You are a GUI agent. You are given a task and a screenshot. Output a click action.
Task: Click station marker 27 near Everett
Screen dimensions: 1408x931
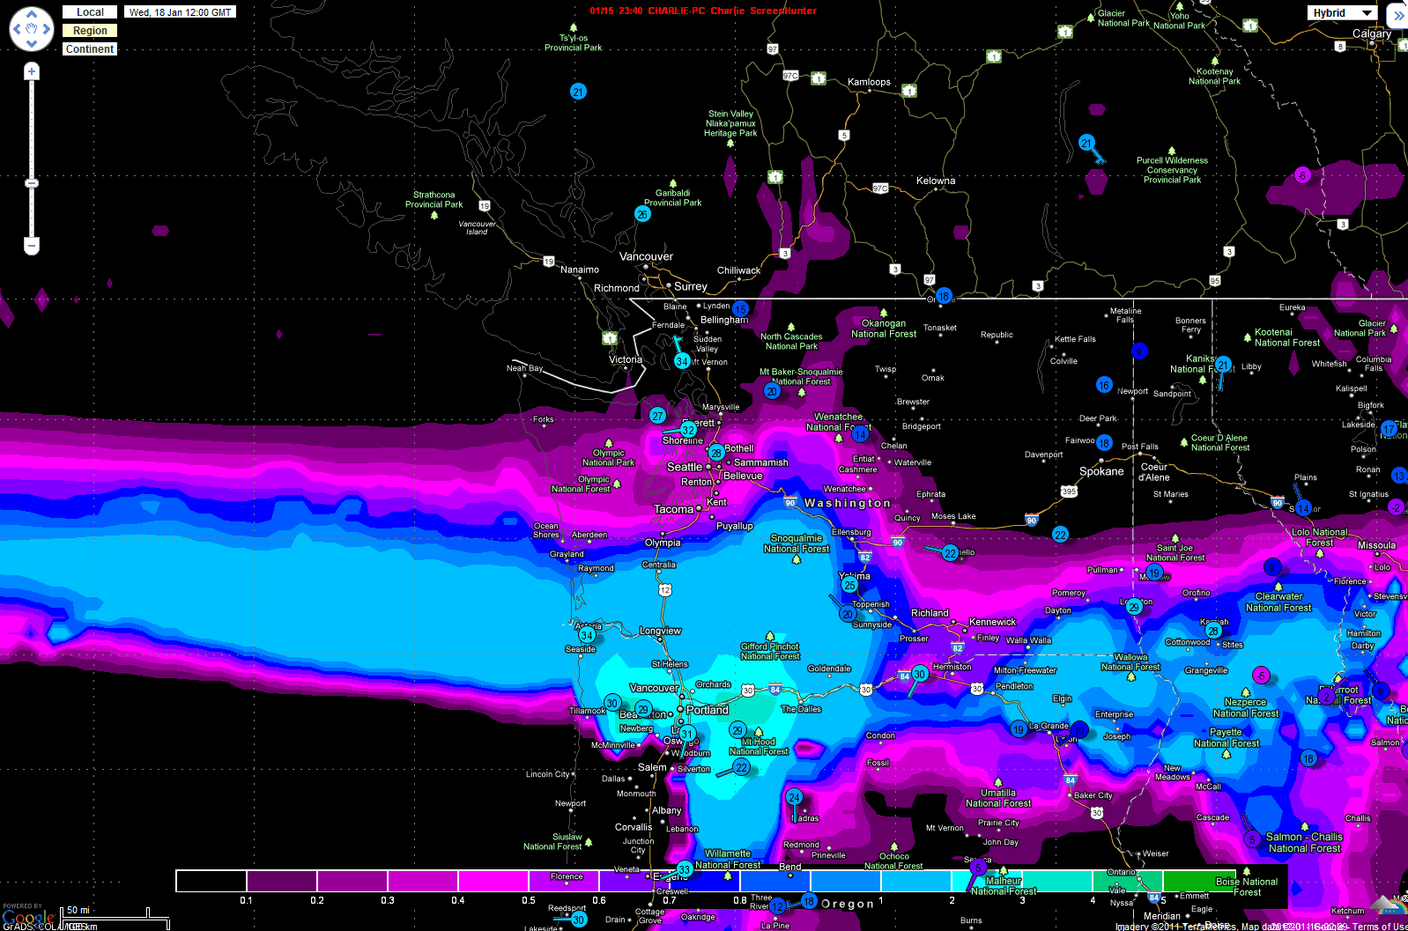[x=657, y=416]
